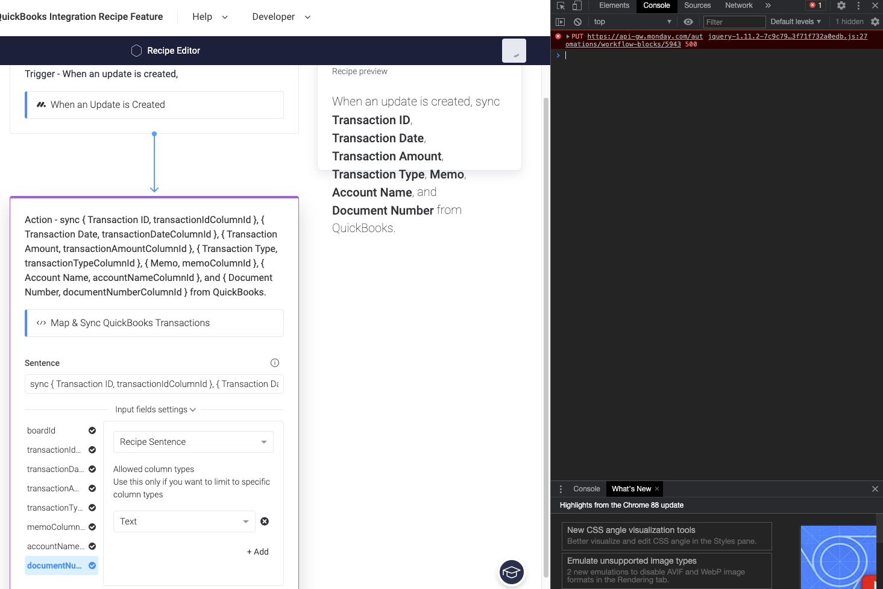Toggle the documentNu... field checkmark
Viewport: 883px width, 589px height.
click(92, 565)
